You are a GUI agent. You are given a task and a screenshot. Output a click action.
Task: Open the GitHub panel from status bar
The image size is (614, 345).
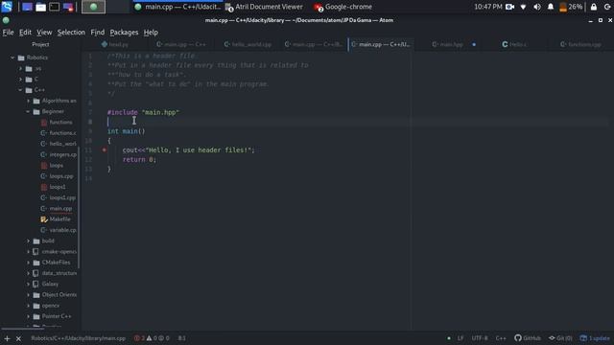528,338
